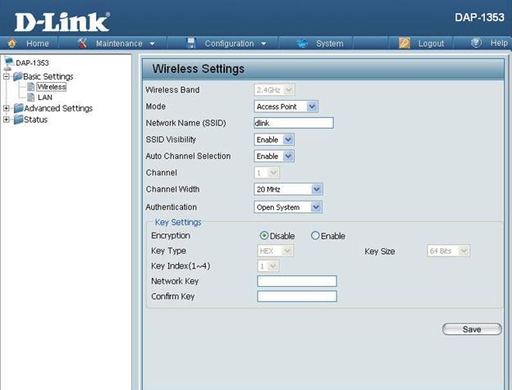Click the Maintenance tools icon
This screenshot has height=390, width=512.
pyautogui.click(x=83, y=43)
